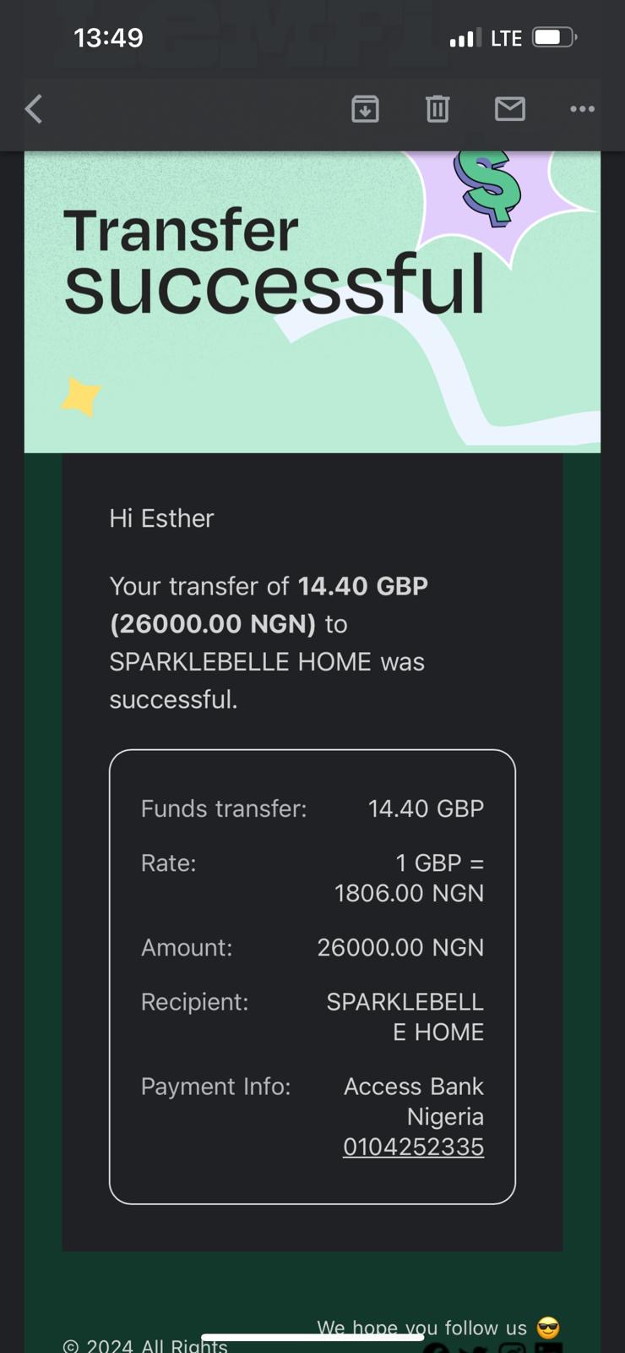The image size is (625, 1353).
Task: Tap the "Hi Esther" greeting
Action: 161,518
